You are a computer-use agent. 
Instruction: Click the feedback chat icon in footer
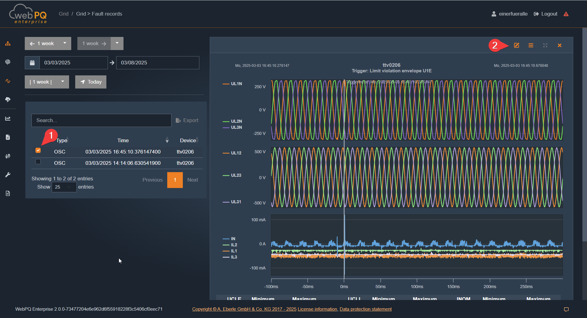(566, 309)
